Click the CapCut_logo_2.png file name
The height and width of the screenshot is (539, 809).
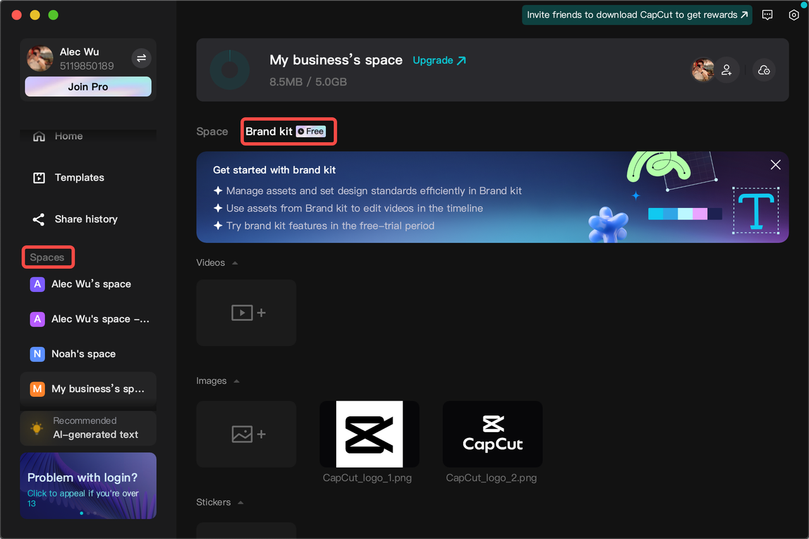click(492, 478)
